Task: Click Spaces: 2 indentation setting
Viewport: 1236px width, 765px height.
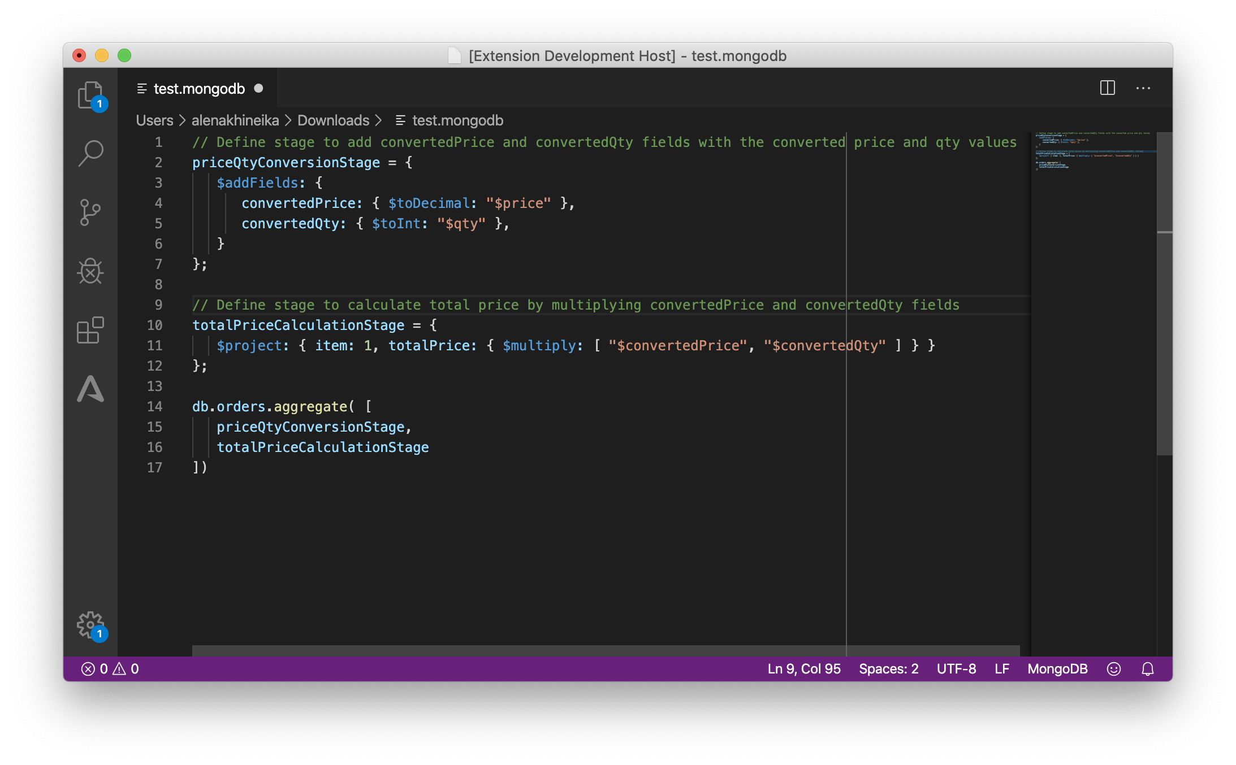Action: click(888, 669)
